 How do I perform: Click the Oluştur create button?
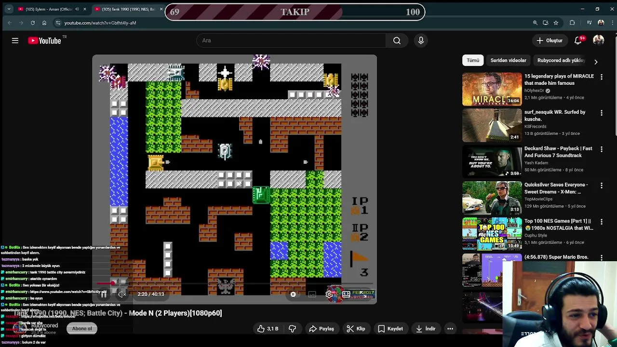pos(550,40)
